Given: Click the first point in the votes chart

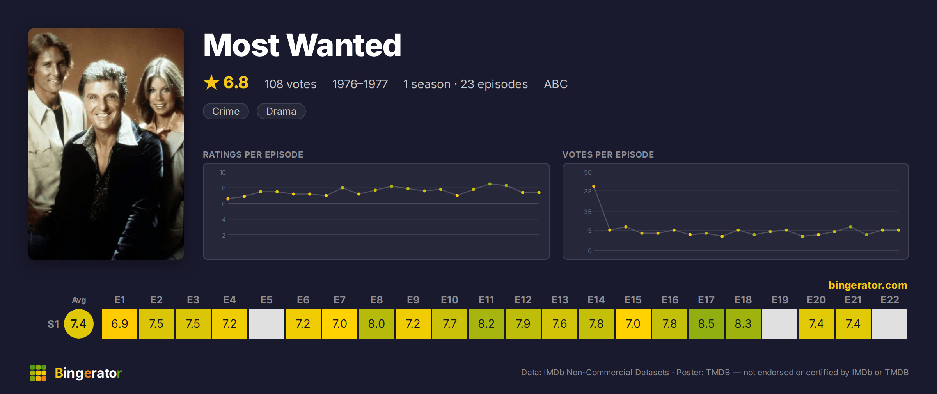Looking at the screenshot, I should (x=594, y=186).
